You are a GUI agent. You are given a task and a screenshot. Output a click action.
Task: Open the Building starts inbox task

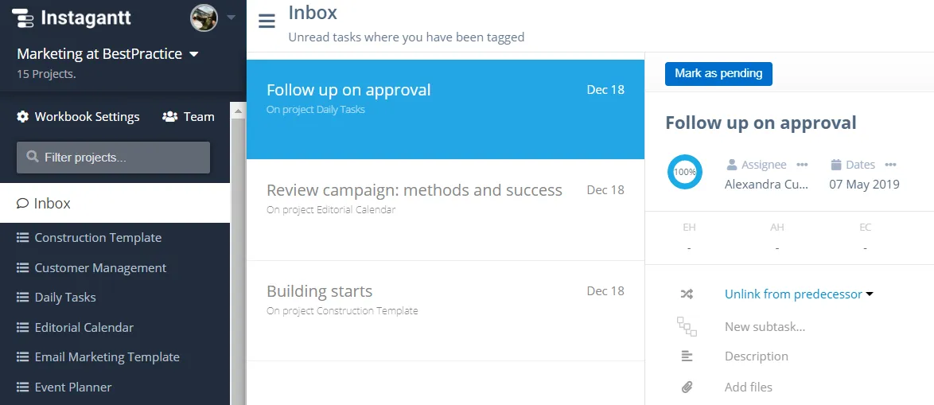coord(446,311)
